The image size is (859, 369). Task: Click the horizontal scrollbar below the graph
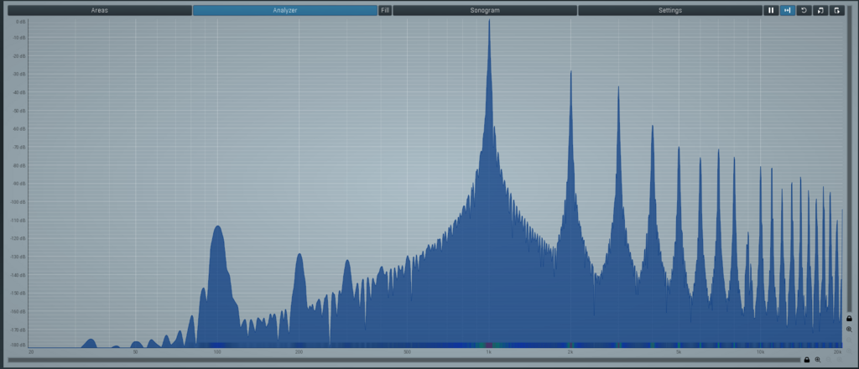(x=403, y=360)
